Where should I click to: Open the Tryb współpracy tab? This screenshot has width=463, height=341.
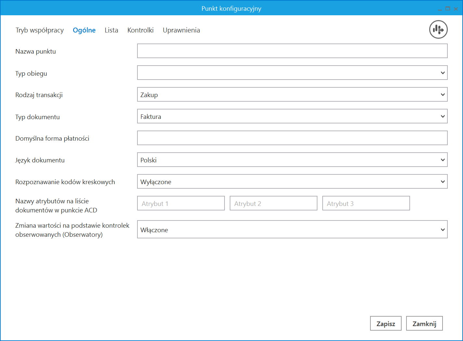click(40, 30)
